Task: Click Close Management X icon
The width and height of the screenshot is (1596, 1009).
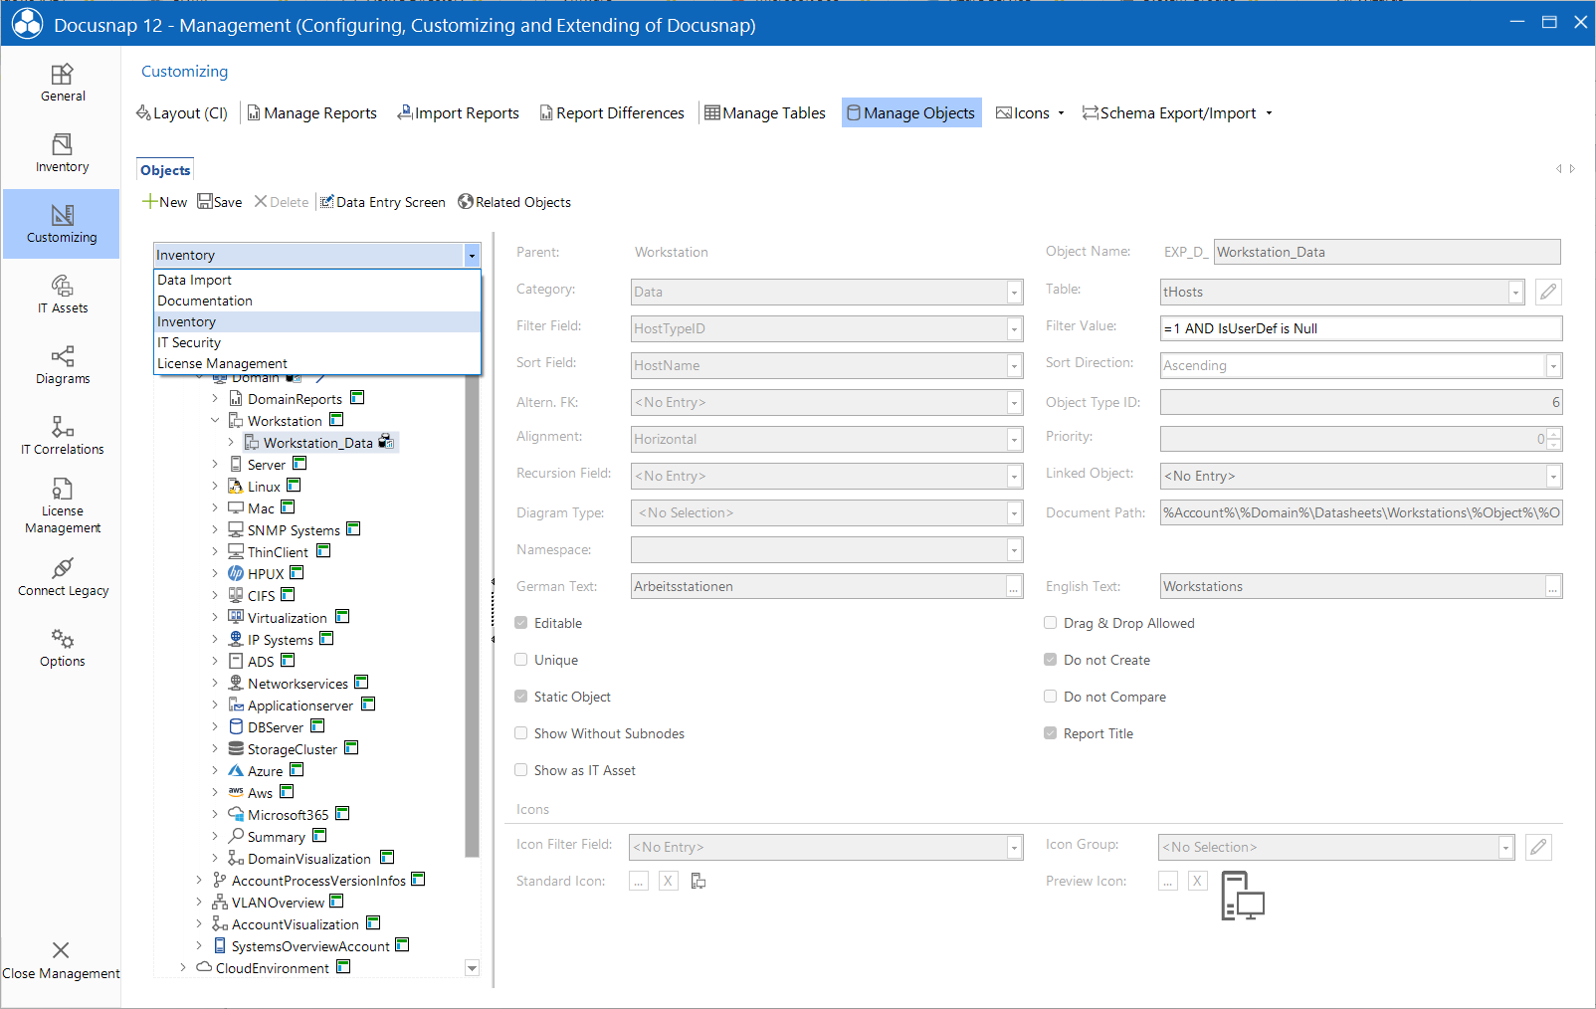Action: [61, 950]
